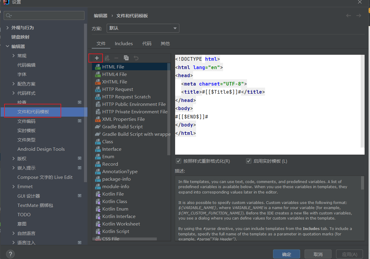The image size is (370, 259).
Task: Select the HTTP Request Scratch icon
Action: pyautogui.click(x=98, y=97)
